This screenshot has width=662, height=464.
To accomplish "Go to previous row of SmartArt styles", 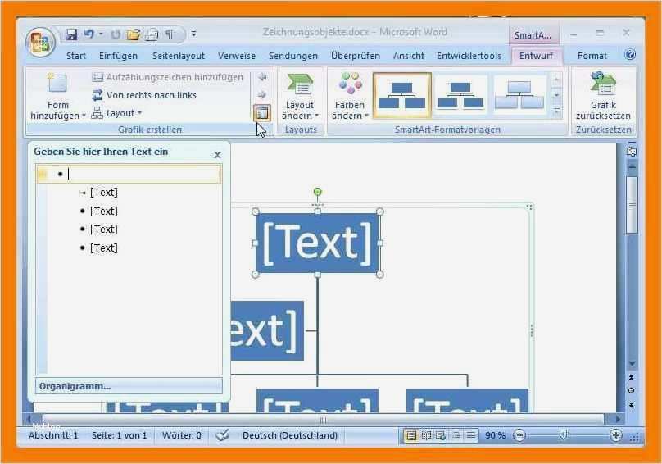I will click(x=557, y=80).
